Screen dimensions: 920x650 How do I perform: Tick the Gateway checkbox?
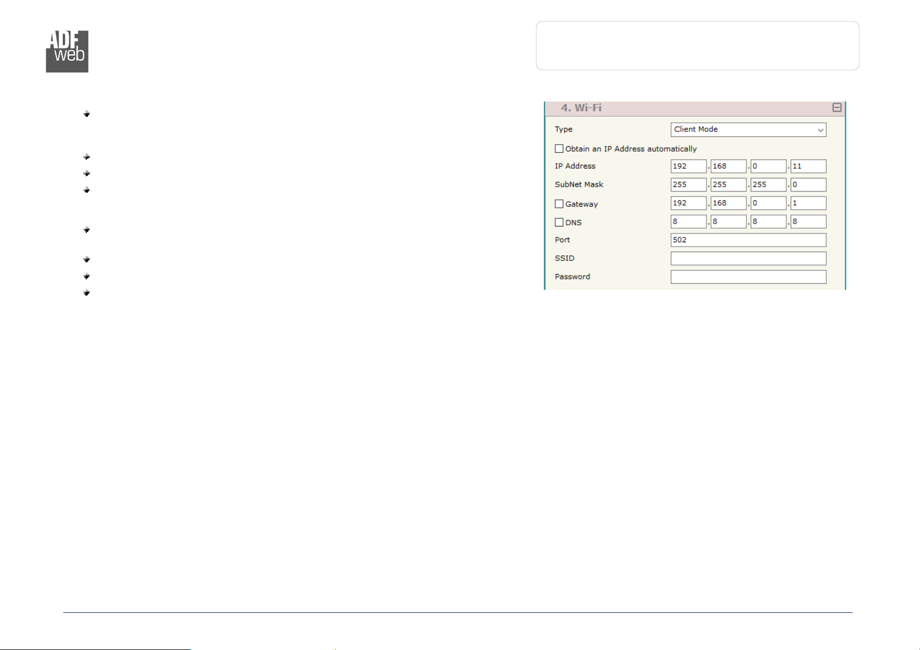tap(559, 204)
